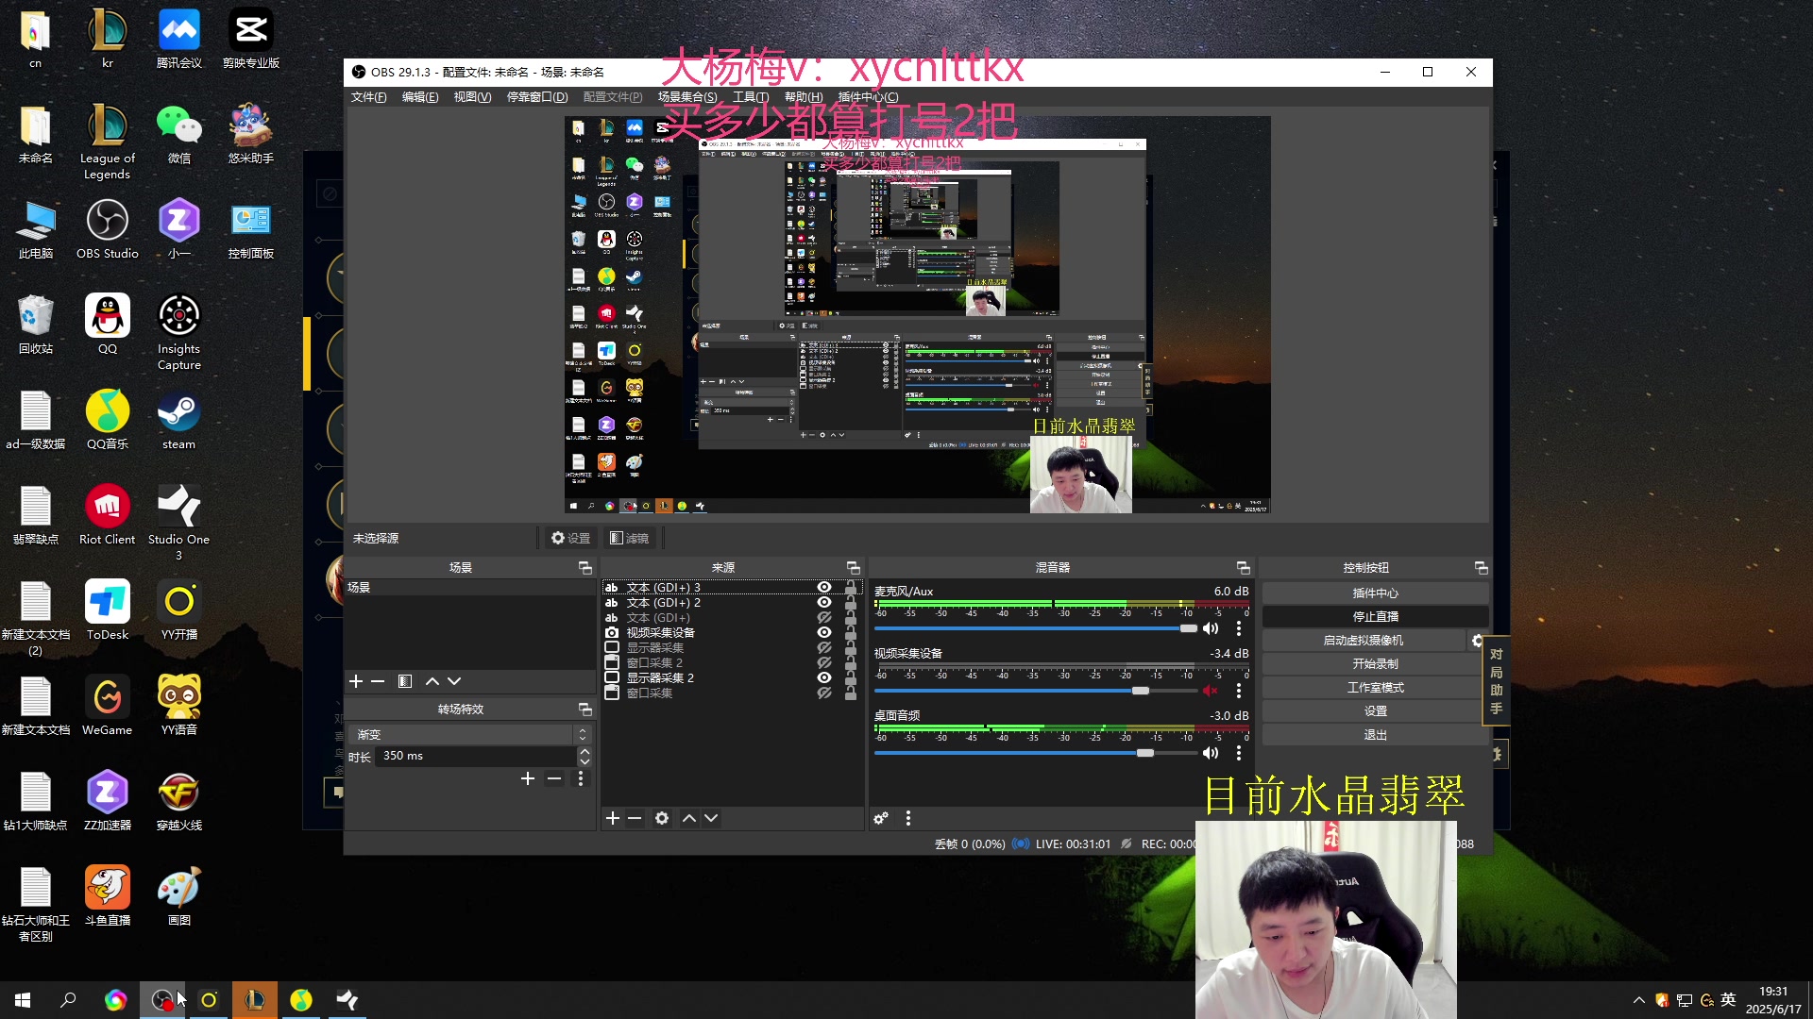Open 桌面音频 channel options menu
This screenshot has height=1019, width=1813.
click(x=1239, y=753)
